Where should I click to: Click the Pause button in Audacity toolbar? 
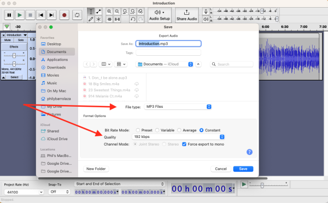[x=9, y=15]
